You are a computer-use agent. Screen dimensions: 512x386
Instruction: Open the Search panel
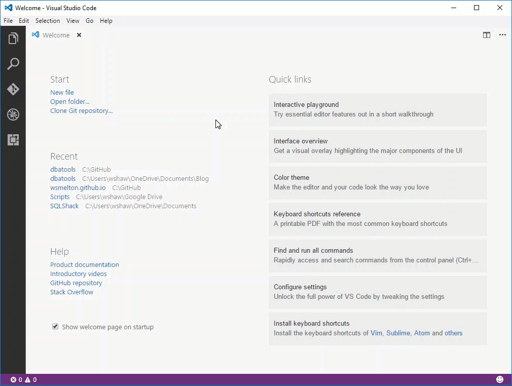pos(13,63)
